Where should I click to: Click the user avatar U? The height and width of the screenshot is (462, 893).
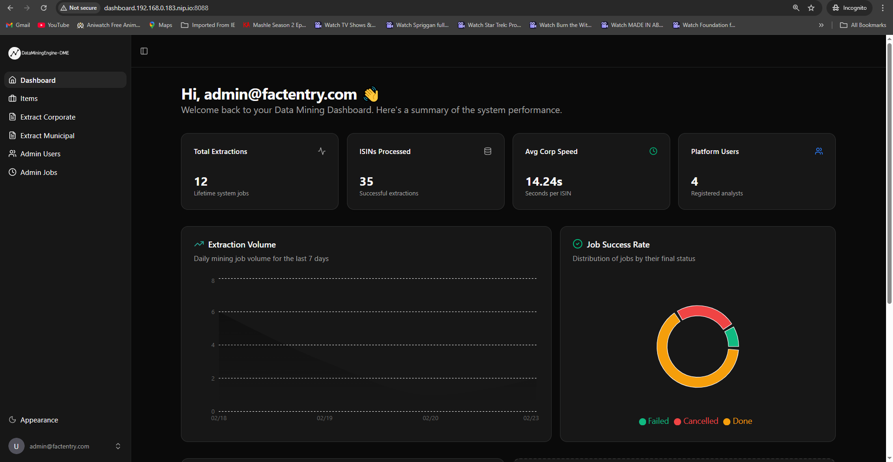(x=16, y=446)
